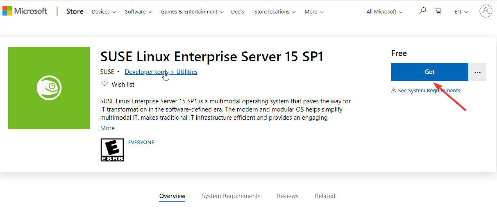The width and height of the screenshot is (497, 212).
Task: Go to the Store home link
Action: pos(75,11)
